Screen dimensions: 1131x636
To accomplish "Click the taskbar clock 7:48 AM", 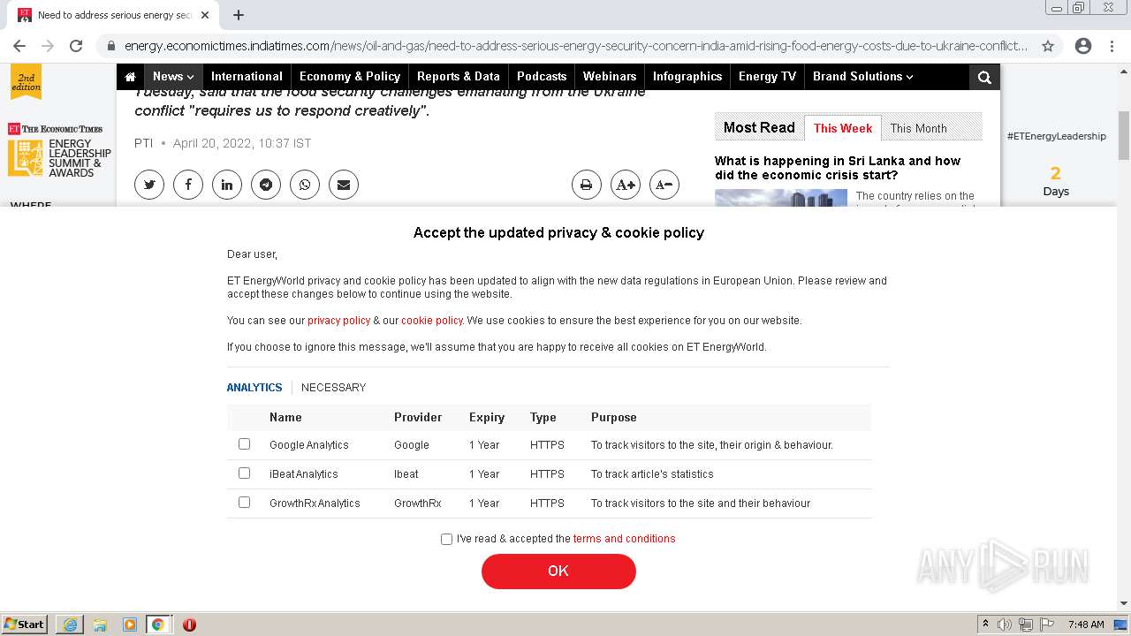I will click(x=1086, y=625).
